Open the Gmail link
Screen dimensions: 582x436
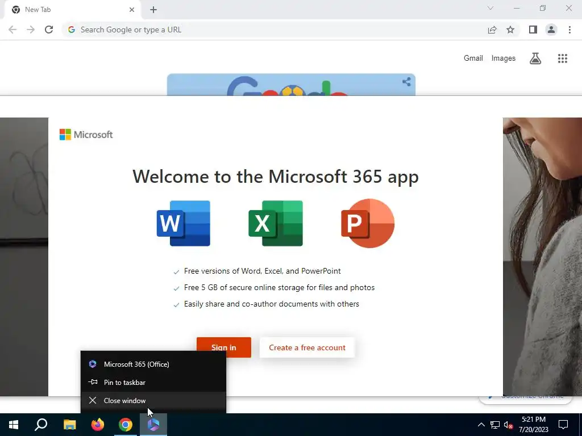(x=473, y=58)
